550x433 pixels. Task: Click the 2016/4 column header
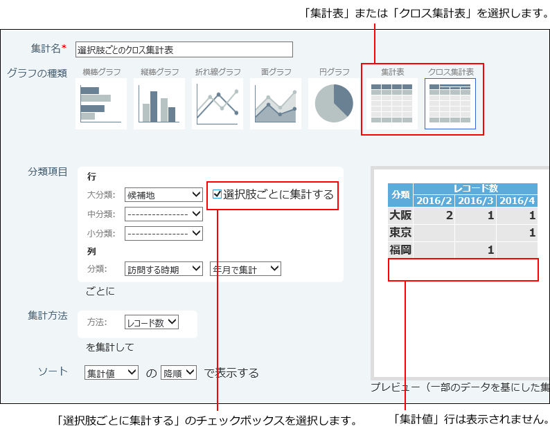coord(517,201)
